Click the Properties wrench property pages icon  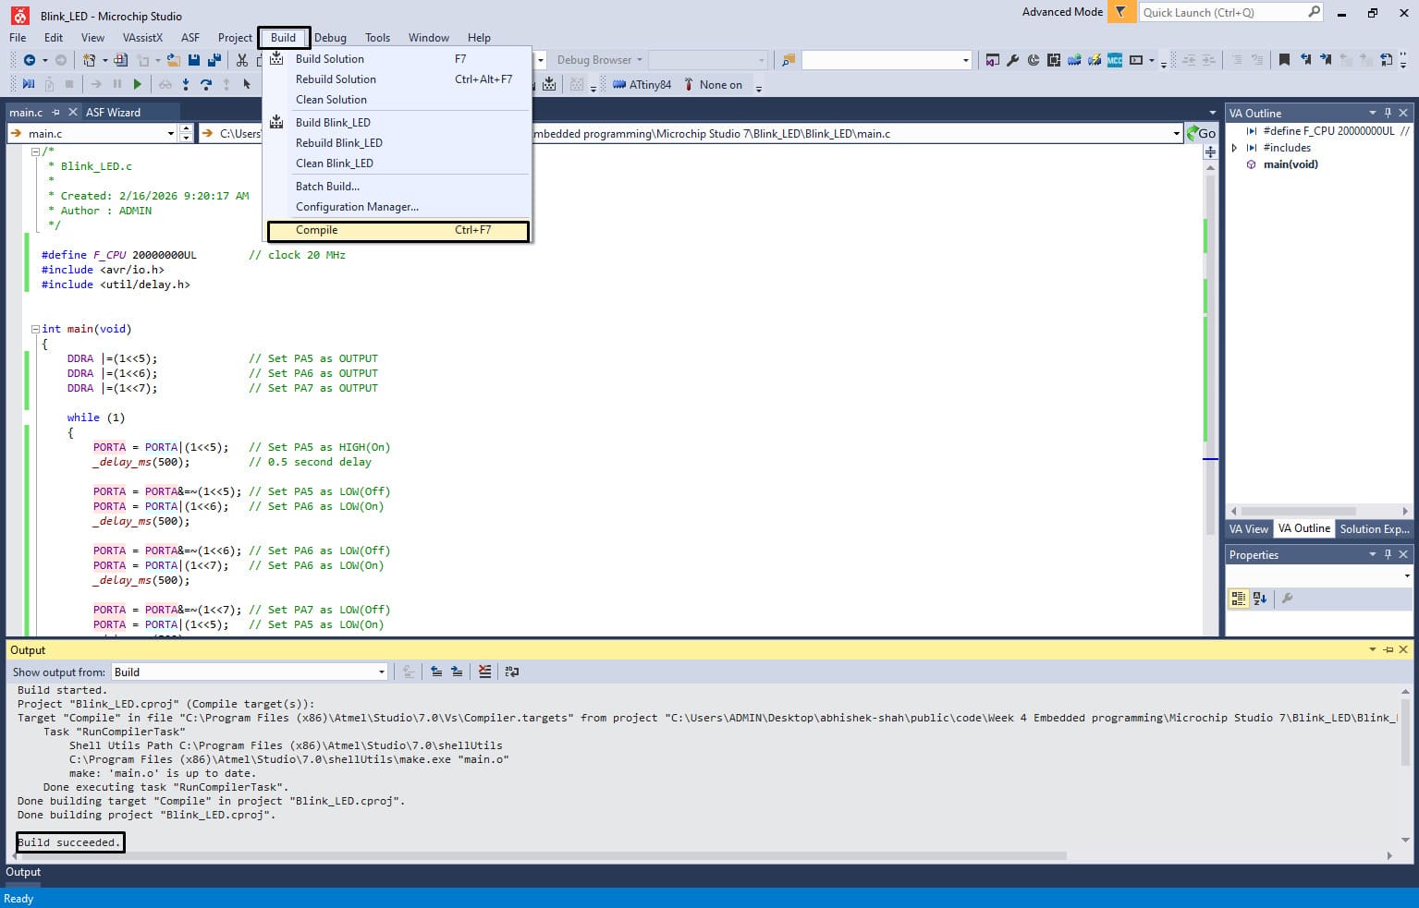[1287, 599]
